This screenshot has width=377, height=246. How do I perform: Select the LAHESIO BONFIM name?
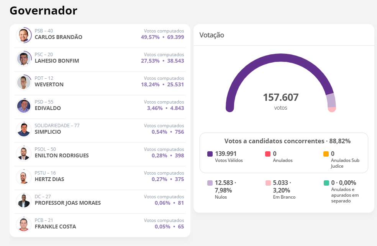coord(57,61)
